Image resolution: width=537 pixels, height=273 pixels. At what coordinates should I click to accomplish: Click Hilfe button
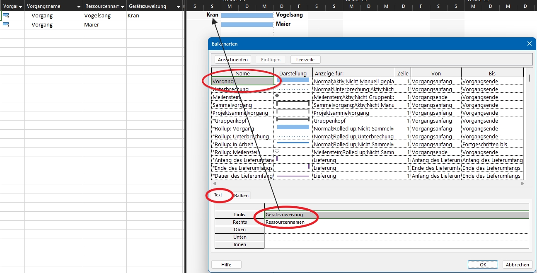point(226,265)
